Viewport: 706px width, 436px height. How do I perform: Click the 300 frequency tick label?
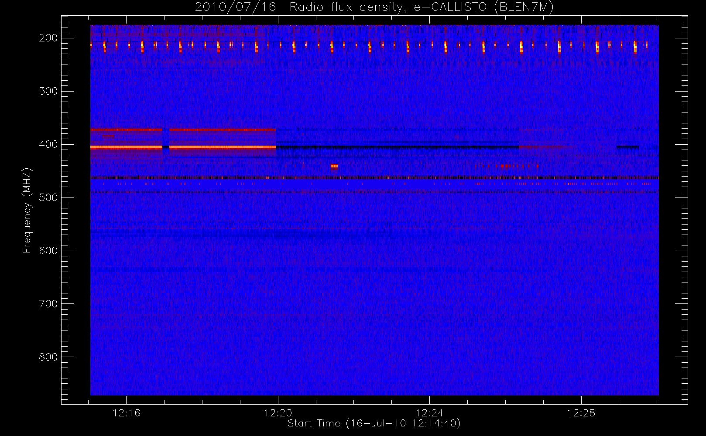click(48, 91)
